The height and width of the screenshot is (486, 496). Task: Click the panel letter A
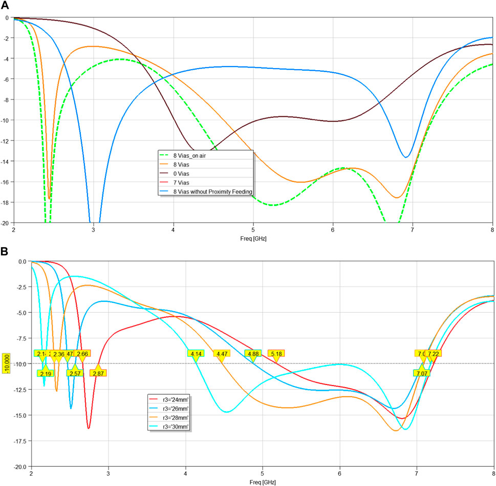(5, 6)
